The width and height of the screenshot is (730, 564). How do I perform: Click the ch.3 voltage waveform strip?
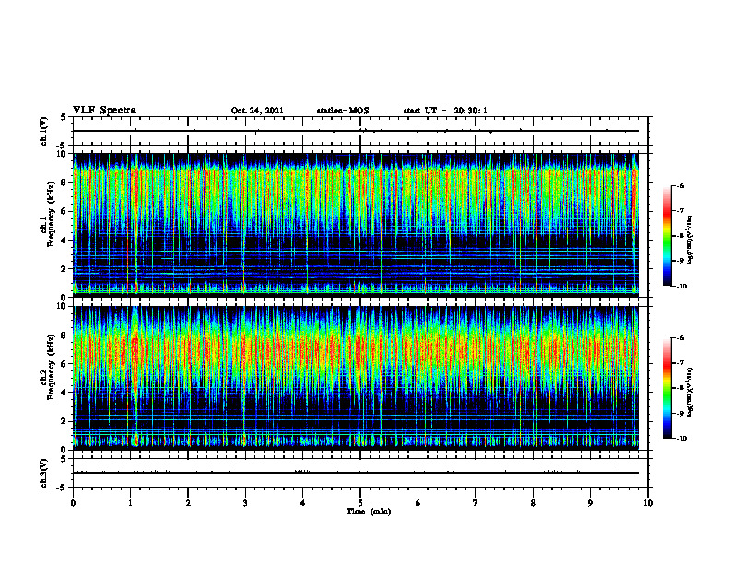[x=360, y=473]
